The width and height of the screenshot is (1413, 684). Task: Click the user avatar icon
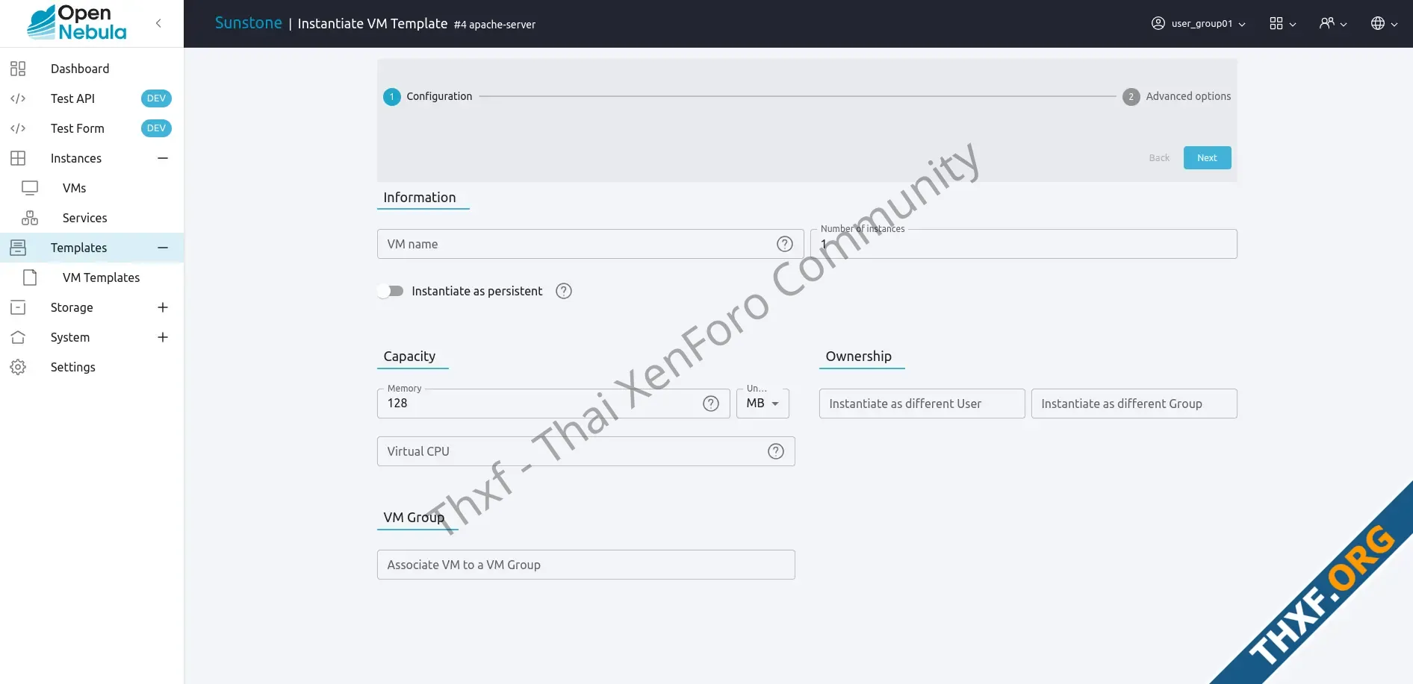[x=1158, y=23]
